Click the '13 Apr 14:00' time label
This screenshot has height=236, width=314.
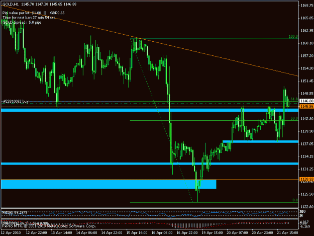(61, 233)
